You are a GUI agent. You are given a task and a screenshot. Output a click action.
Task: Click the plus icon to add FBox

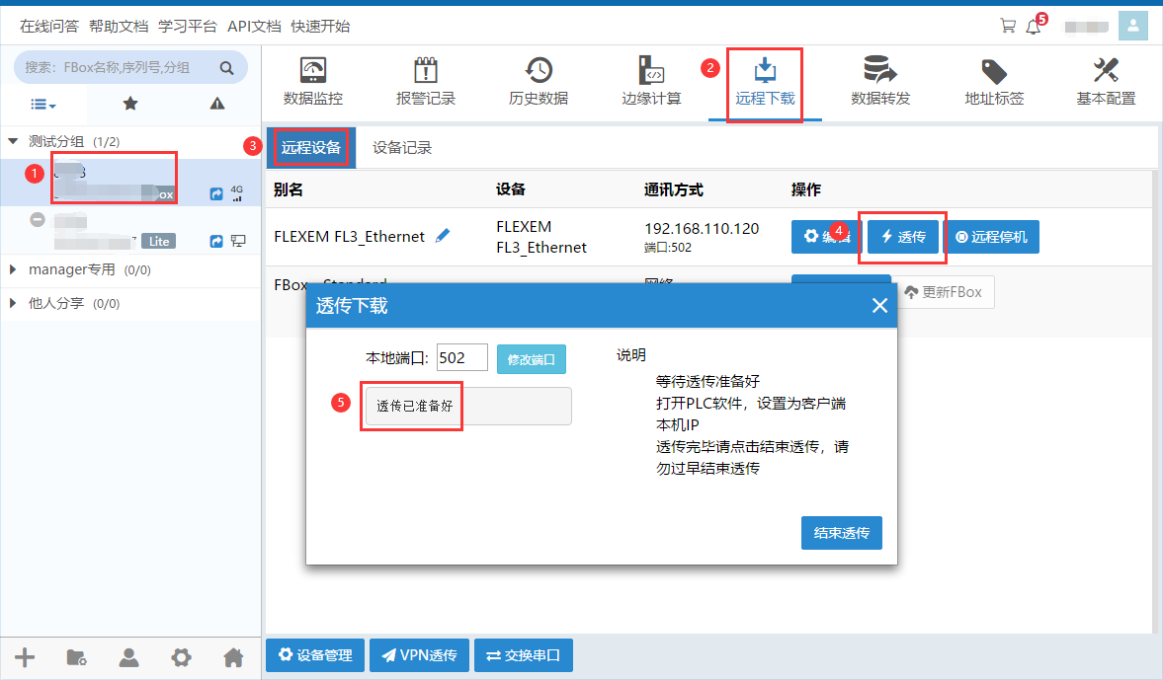click(x=25, y=657)
